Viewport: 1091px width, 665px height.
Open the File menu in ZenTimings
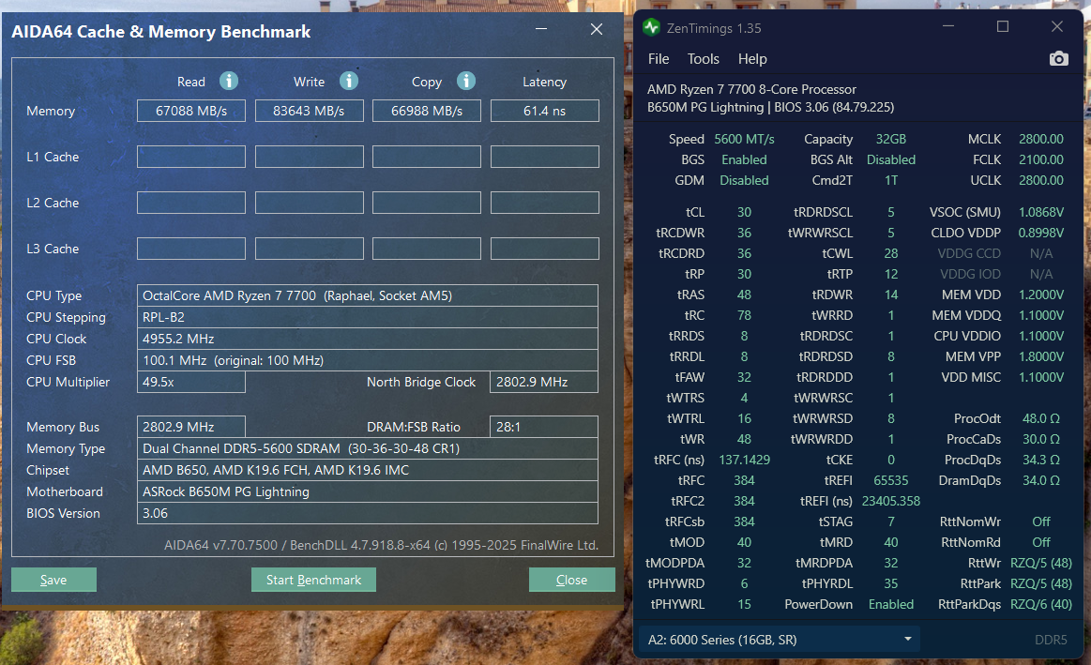(x=659, y=59)
